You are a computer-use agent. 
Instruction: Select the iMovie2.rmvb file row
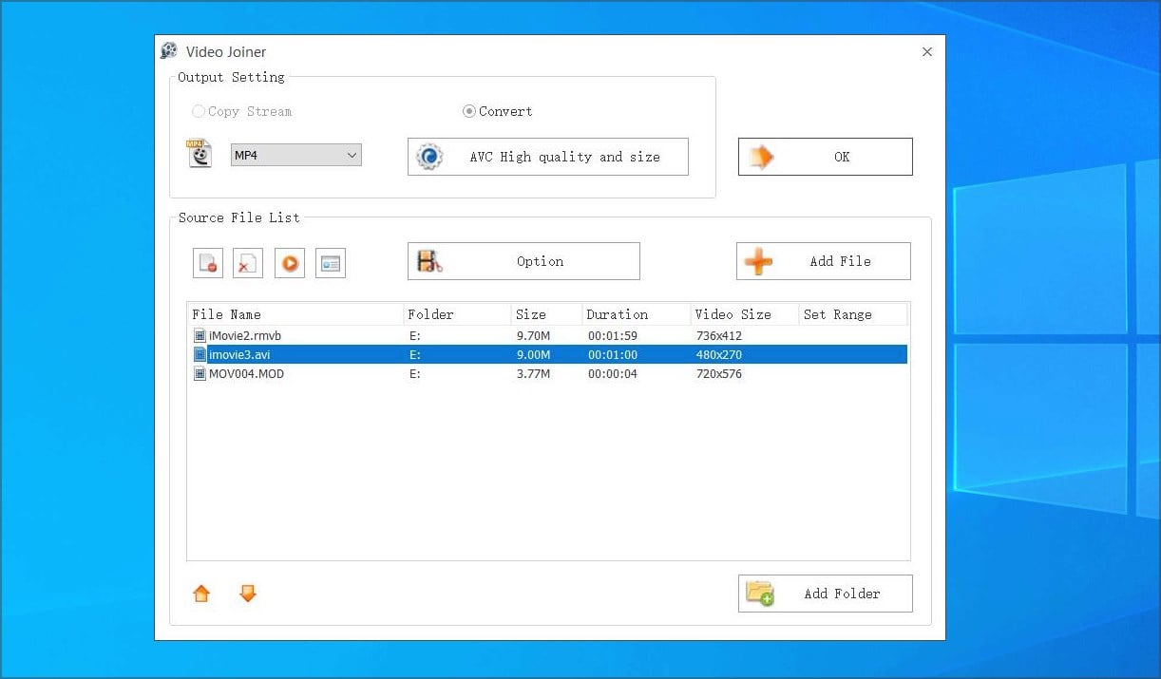click(547, 335)
